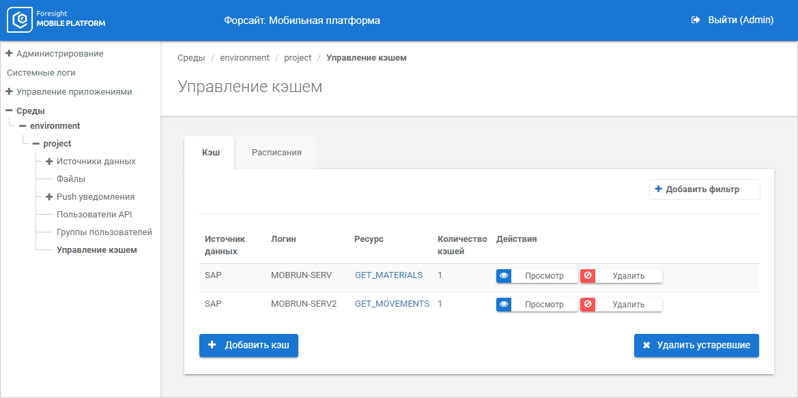
Task: Click the eye icon in the GET_MATERIALS row
Action: click(504, 275)
